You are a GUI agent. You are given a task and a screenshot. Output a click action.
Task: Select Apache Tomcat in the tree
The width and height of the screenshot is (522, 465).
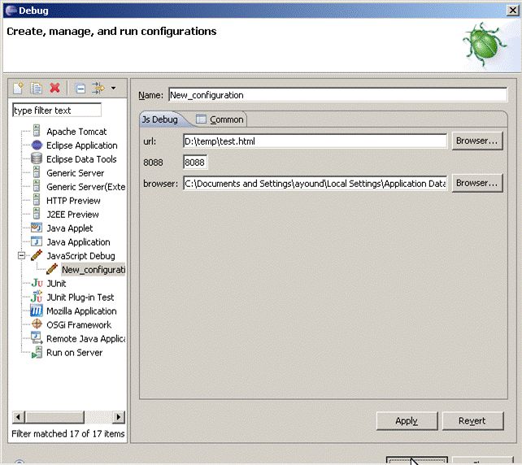pyautogui.click(x=76, y=132)
